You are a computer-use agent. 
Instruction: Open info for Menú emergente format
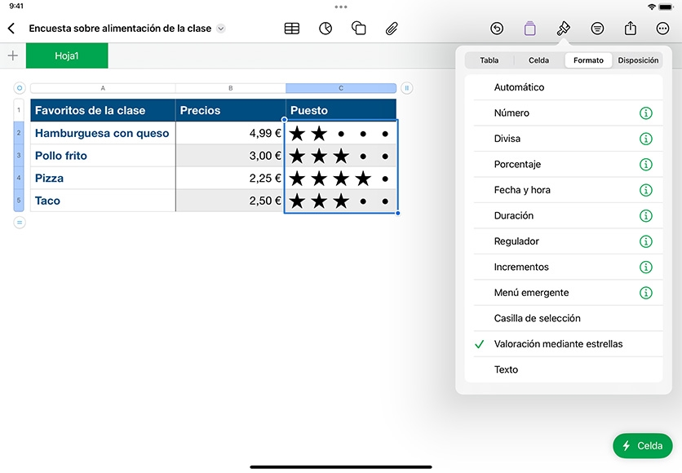pos(646,293)
